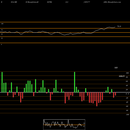
Task: Click the RSI axis label 0 on the left
Action: [x=1, y=44]
